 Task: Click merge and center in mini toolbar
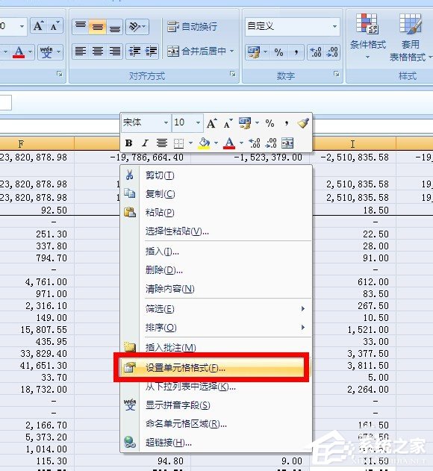click(x=287, y=143)
